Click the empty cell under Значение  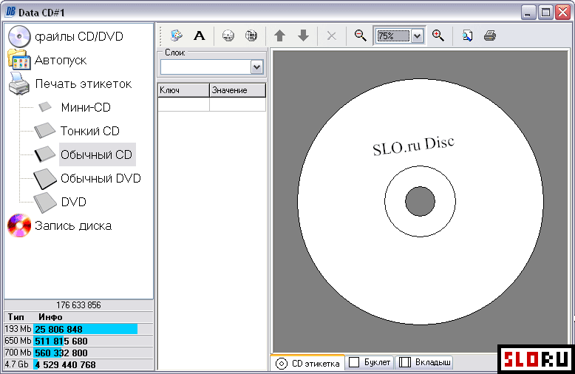[x=238, y=104]
